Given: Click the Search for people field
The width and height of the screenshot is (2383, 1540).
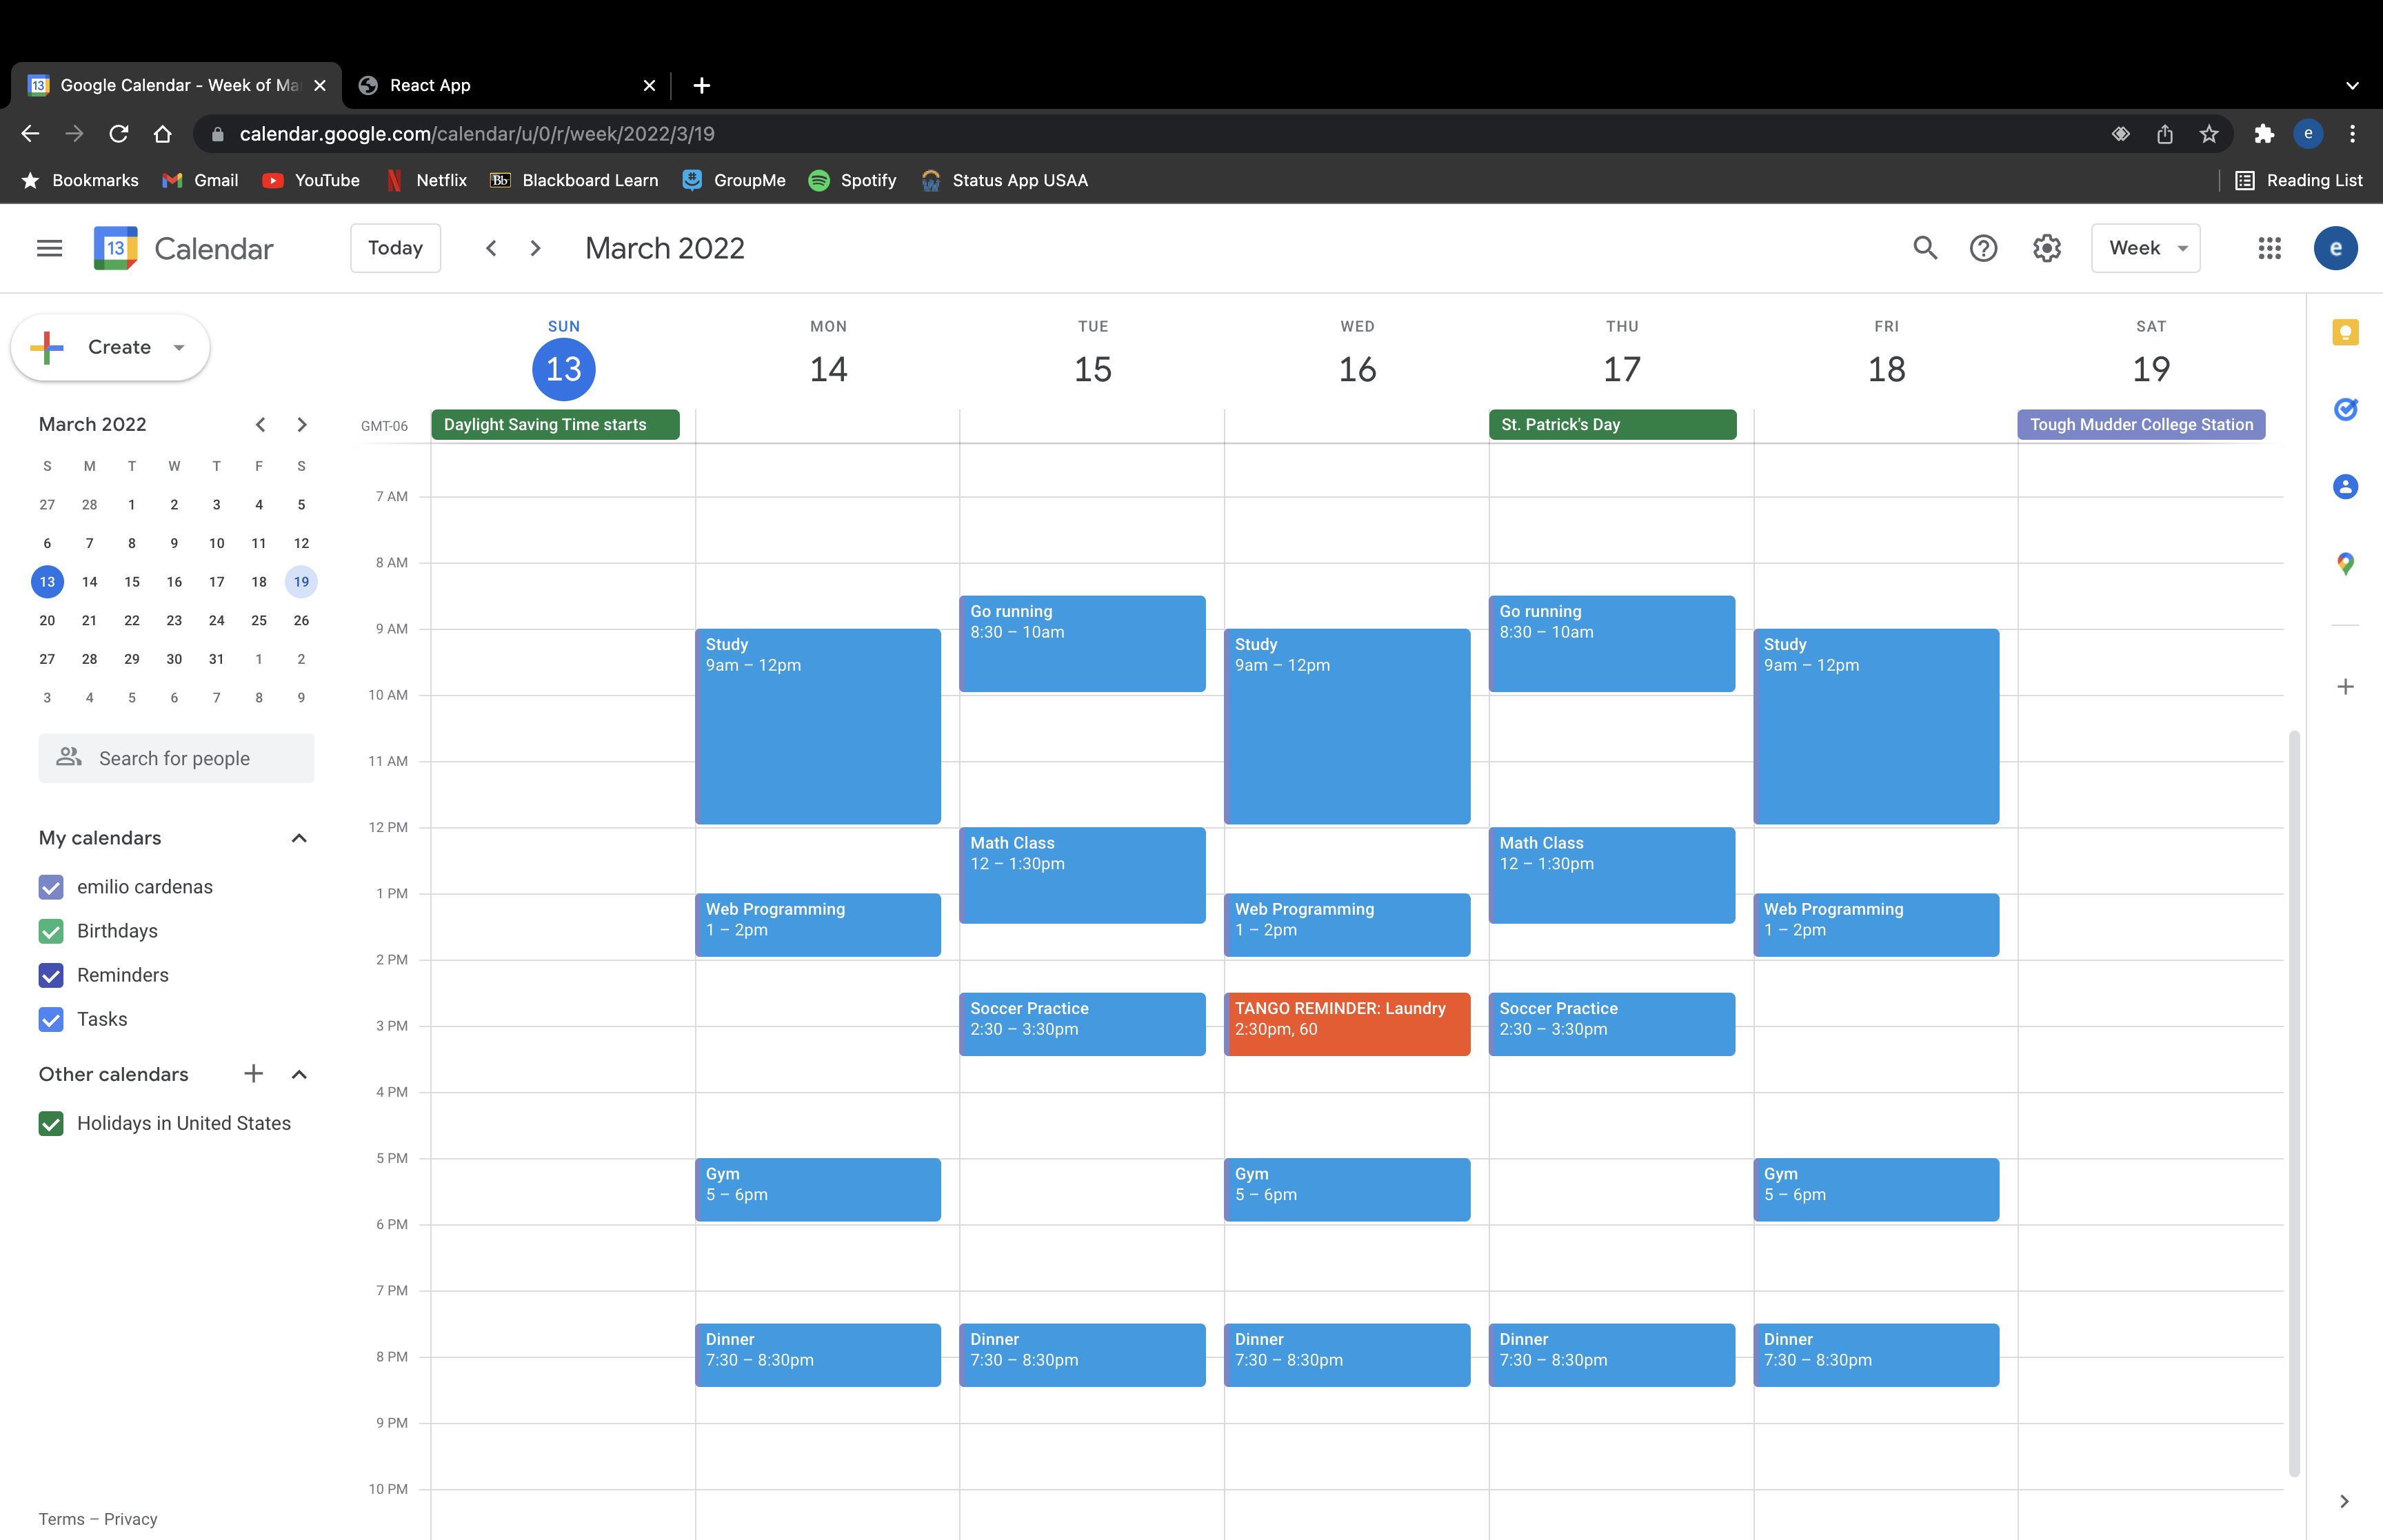Looking at the screenshot, I should point(176,758).
